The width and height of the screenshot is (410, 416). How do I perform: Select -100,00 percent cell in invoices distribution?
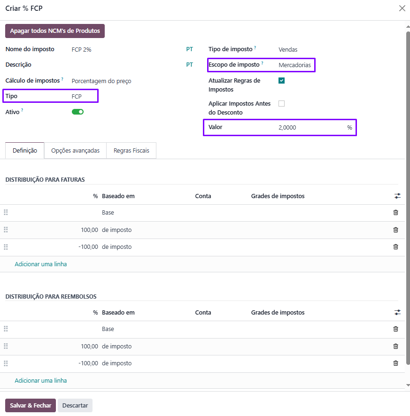click(88, 247)
